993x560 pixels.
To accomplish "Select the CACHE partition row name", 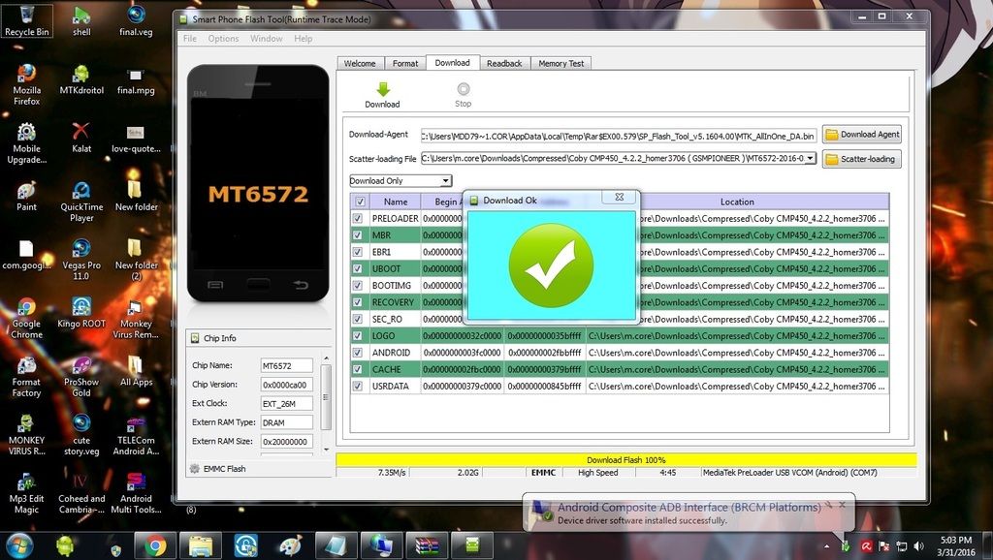I will (386, 369).
